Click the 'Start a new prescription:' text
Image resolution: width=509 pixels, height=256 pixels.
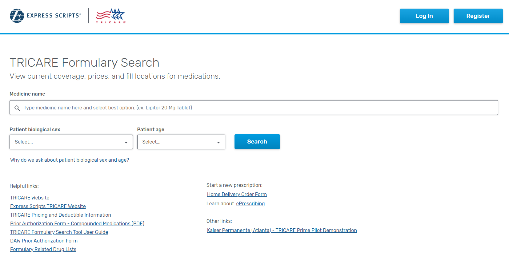[234, 185]
